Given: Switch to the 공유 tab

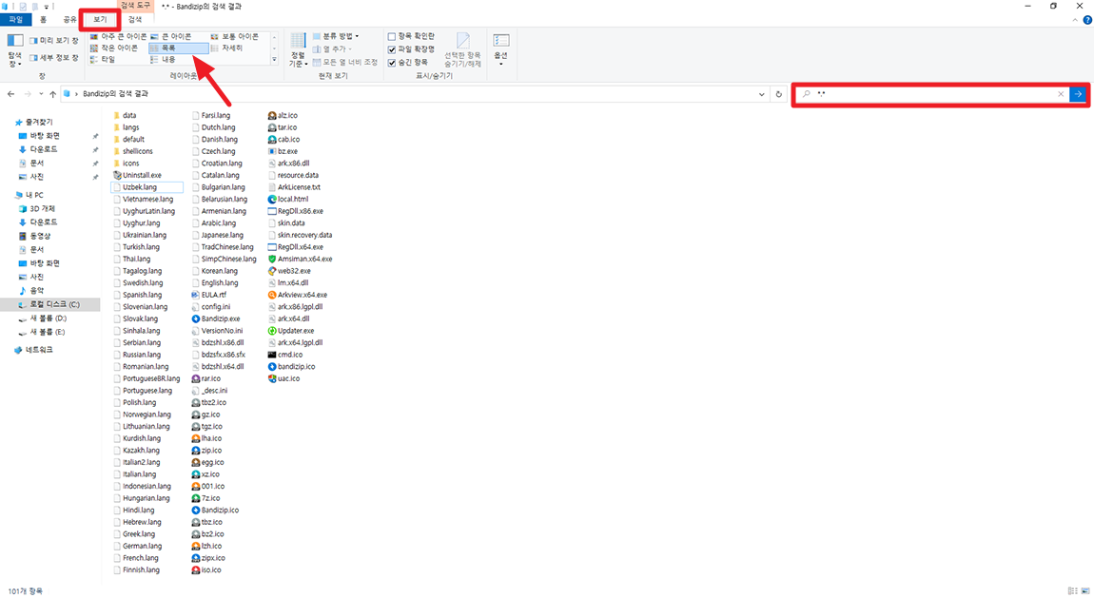Looking at the screenshot, I should click(x=69, y=20).
